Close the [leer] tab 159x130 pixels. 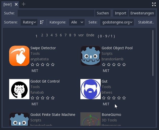(x=16, y=4)
